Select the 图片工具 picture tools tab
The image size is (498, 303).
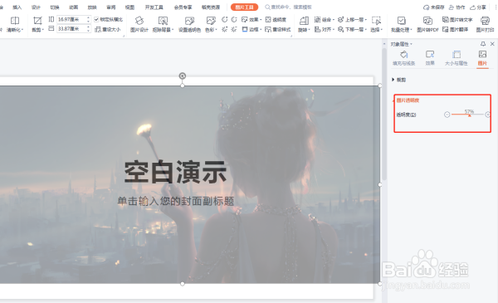[244, 7]
